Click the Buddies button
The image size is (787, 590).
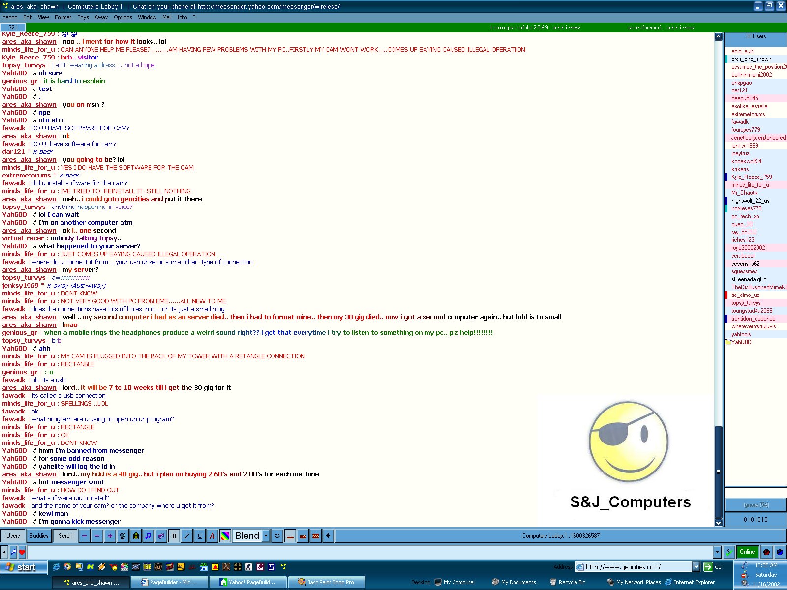[39, 536]
